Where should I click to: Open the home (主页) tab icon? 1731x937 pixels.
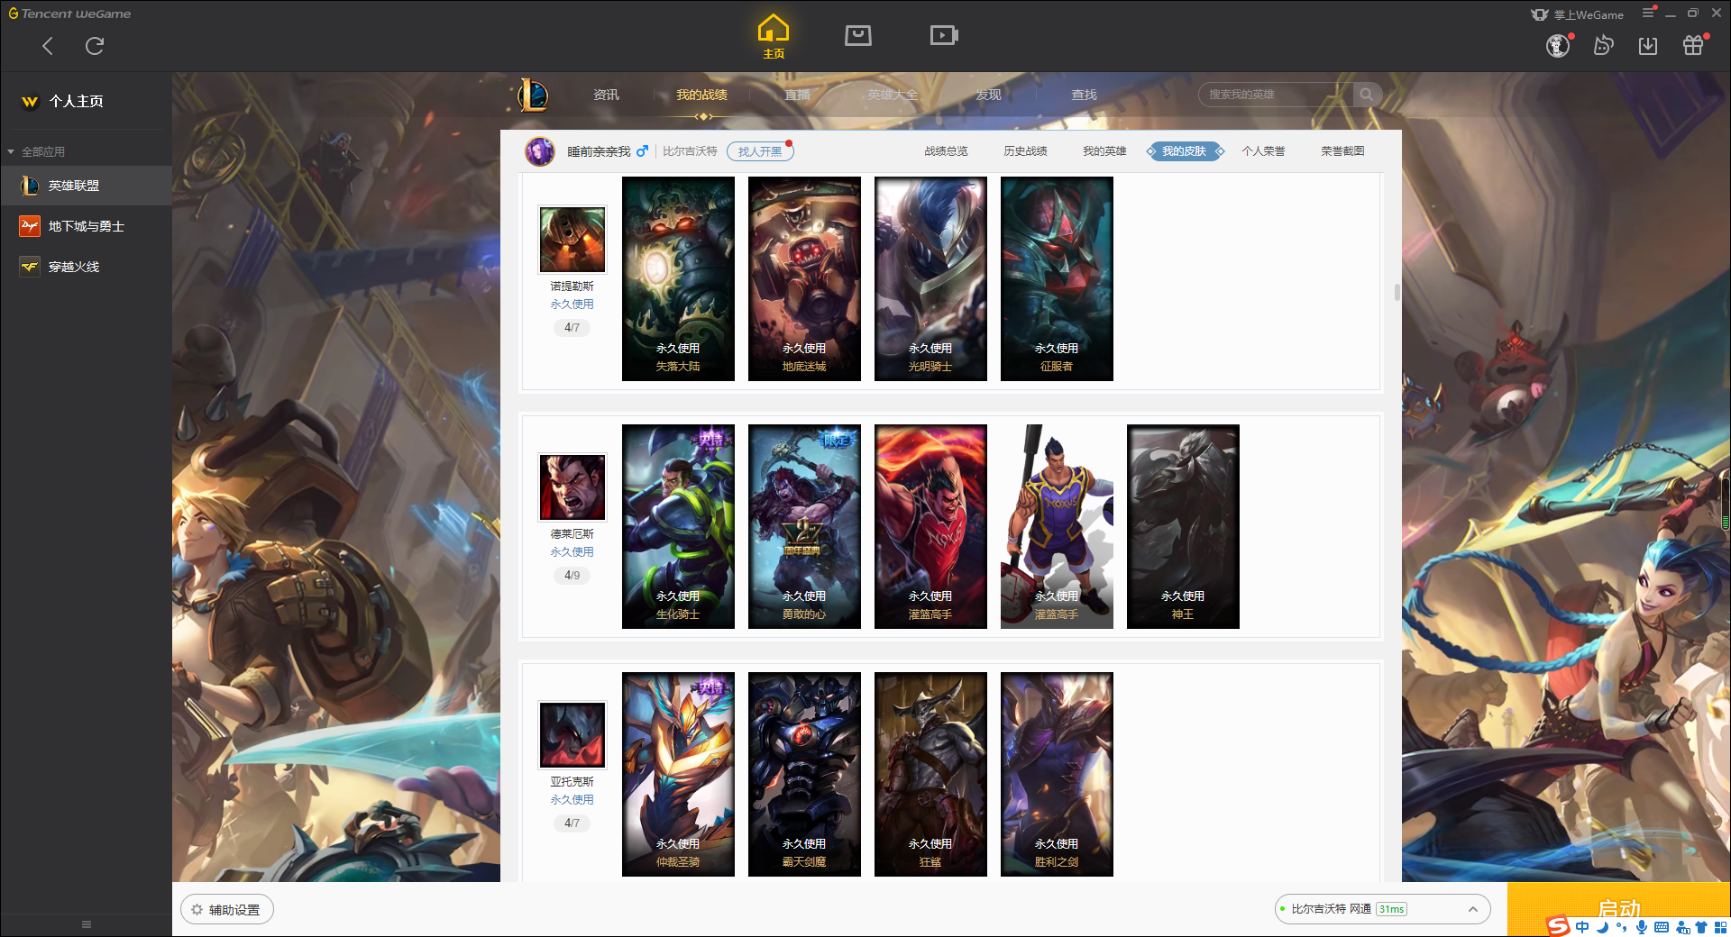pyautogui.click(x=774, y=37)
